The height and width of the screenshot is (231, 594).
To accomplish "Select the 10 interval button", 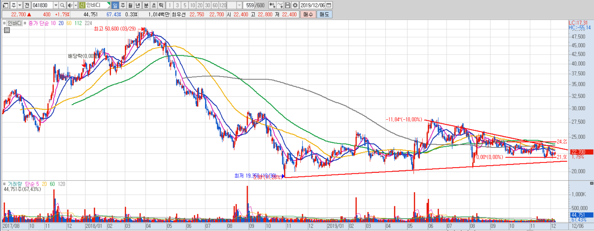I will point(192,5).
